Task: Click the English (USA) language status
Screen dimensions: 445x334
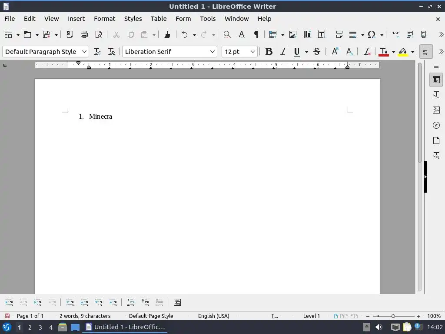Action: pos(214,316)
